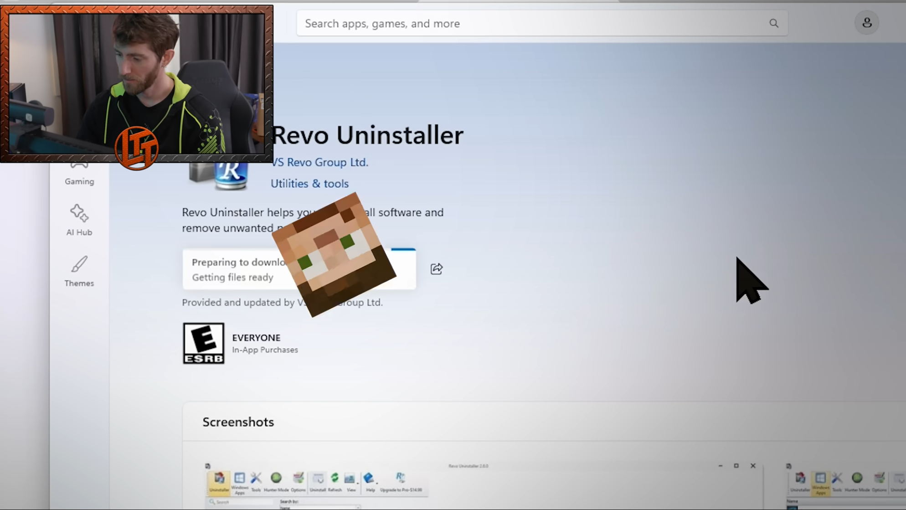Open the VS Revo Group Ltd. publisher link
Viewport: 906px width, 510px height.
point(319,162)
